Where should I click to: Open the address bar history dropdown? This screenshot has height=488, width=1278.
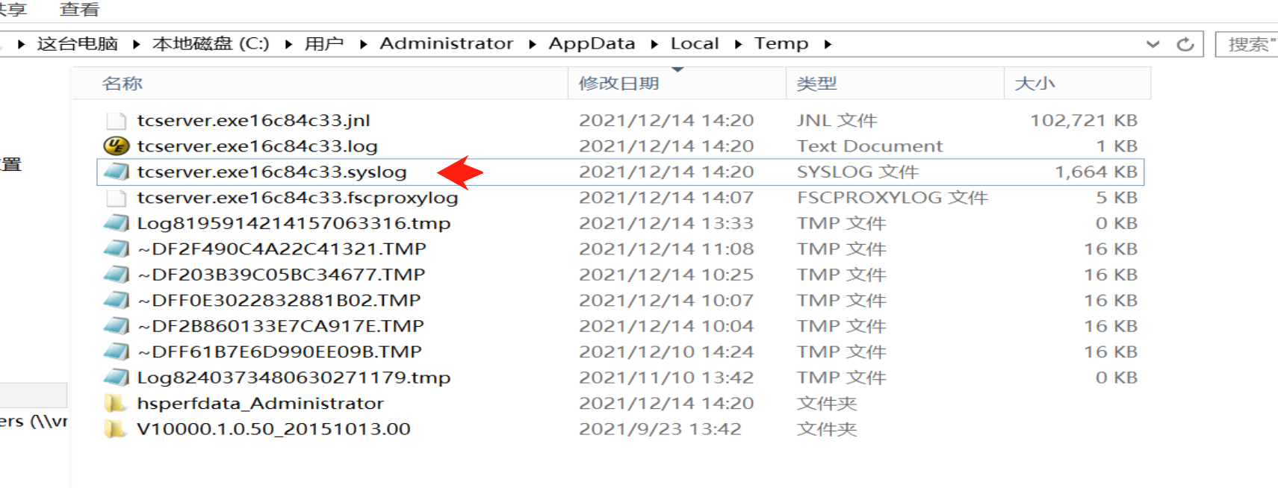pyautogui.click(x=1153, y=44)
